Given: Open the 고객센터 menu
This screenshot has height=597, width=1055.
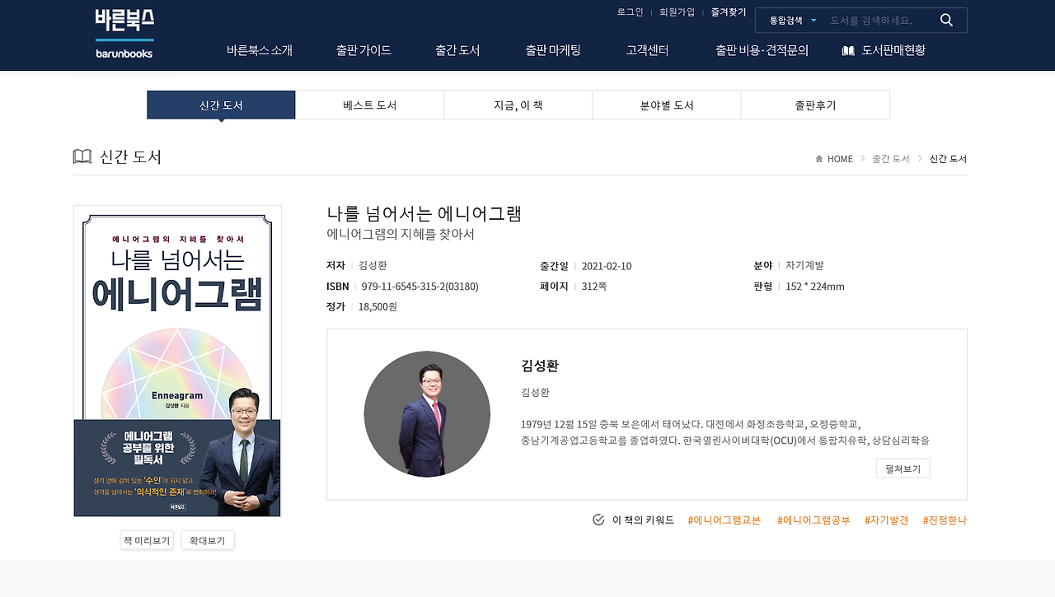Looking at the screenshot, I should (x=647, y=50).
